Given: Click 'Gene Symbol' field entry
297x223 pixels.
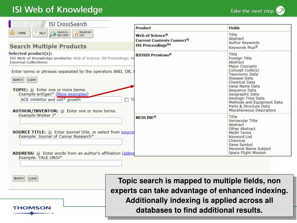Looking at the screenshot, I should [240, 145].
